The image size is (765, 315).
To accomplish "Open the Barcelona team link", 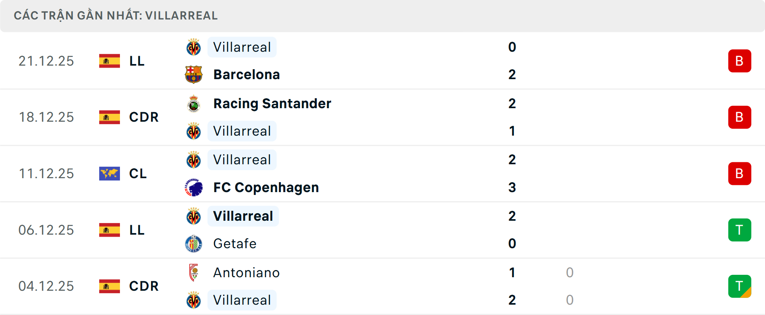I will tap(246, 74).
